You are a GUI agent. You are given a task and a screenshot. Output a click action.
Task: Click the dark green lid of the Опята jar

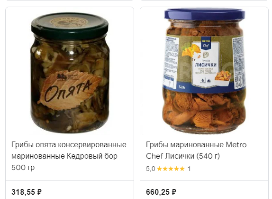coord(70,25)
